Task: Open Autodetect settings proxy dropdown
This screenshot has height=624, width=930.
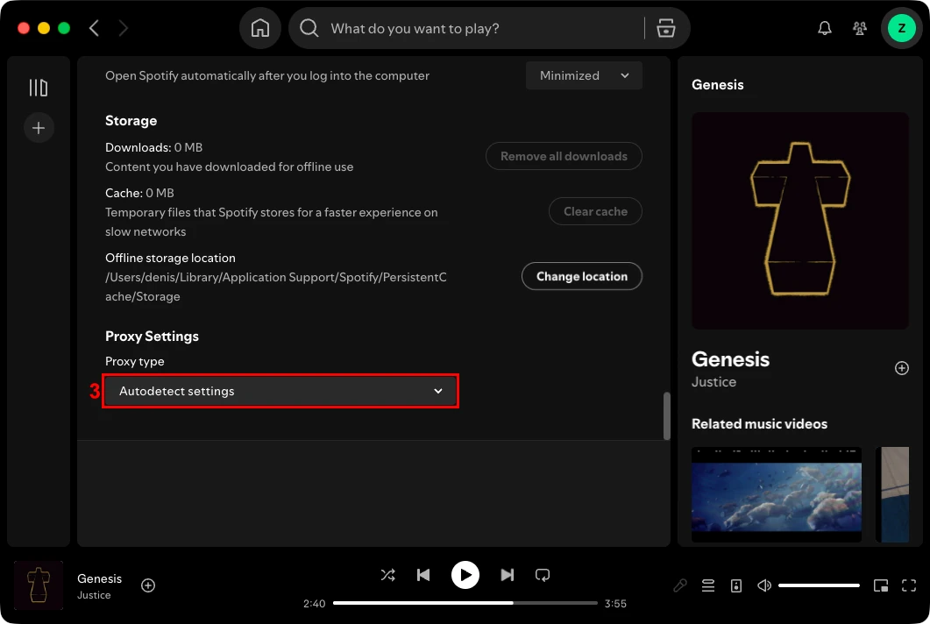Action: click(280, 391)
